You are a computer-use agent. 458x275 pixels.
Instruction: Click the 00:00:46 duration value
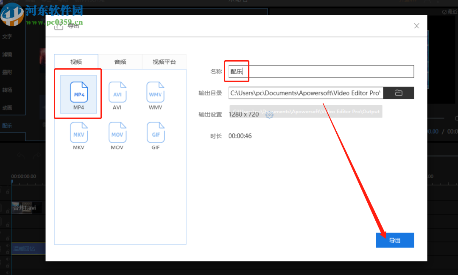click(x=240, y=136)
